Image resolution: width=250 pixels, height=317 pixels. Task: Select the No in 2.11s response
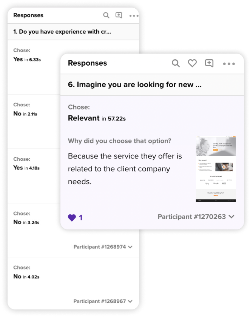coord(25,114)
